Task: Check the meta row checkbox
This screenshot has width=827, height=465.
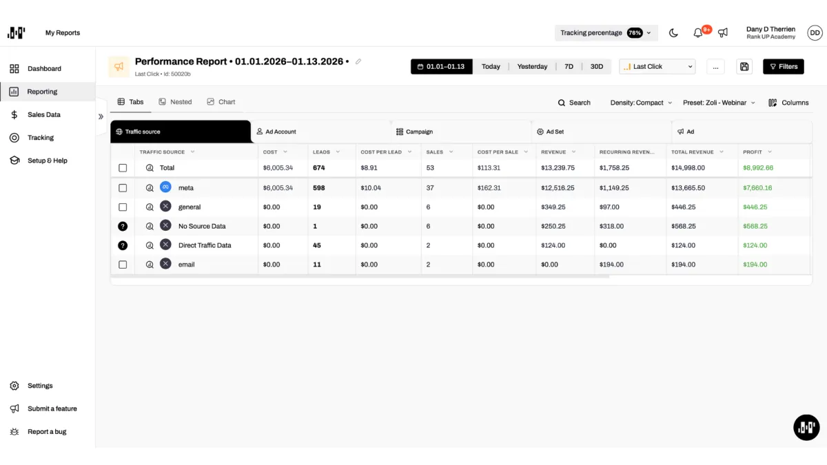Action: coord(123,188)
